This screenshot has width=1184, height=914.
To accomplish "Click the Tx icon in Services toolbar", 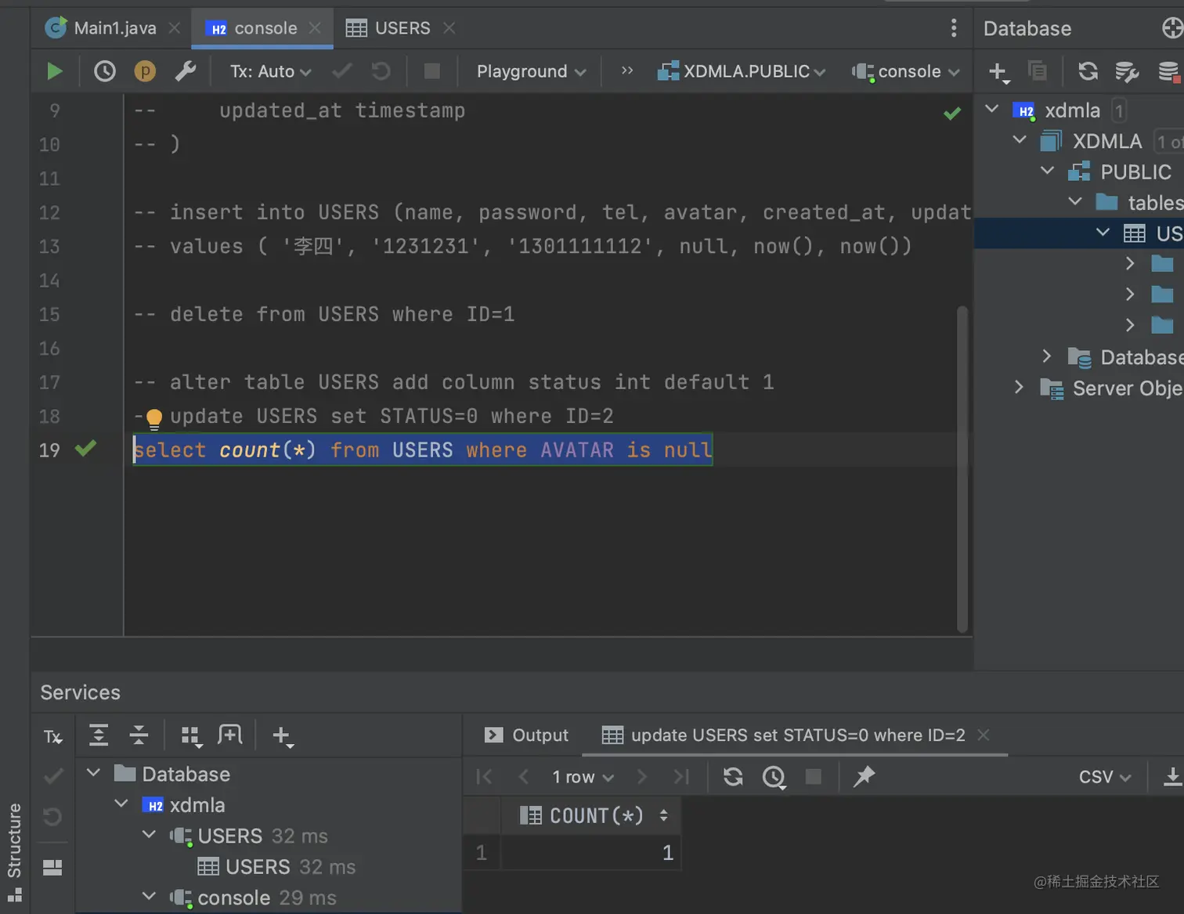I will (x=52, y=736).
